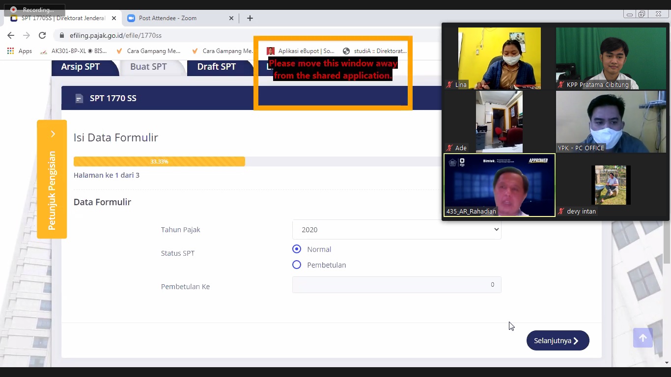Expand the Petunjuk Pengisian side panel
This screenshot has width=671, height=377.
(52, 179)
